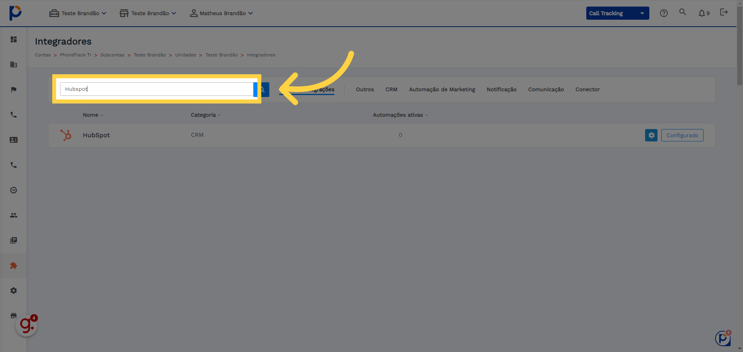Open the Call Tracking product dropdown
The width and height of the screenshot is (743, 352).
pyautogui.click(x=618, y=13)
